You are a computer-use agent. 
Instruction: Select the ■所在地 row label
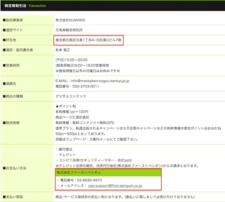9,40
